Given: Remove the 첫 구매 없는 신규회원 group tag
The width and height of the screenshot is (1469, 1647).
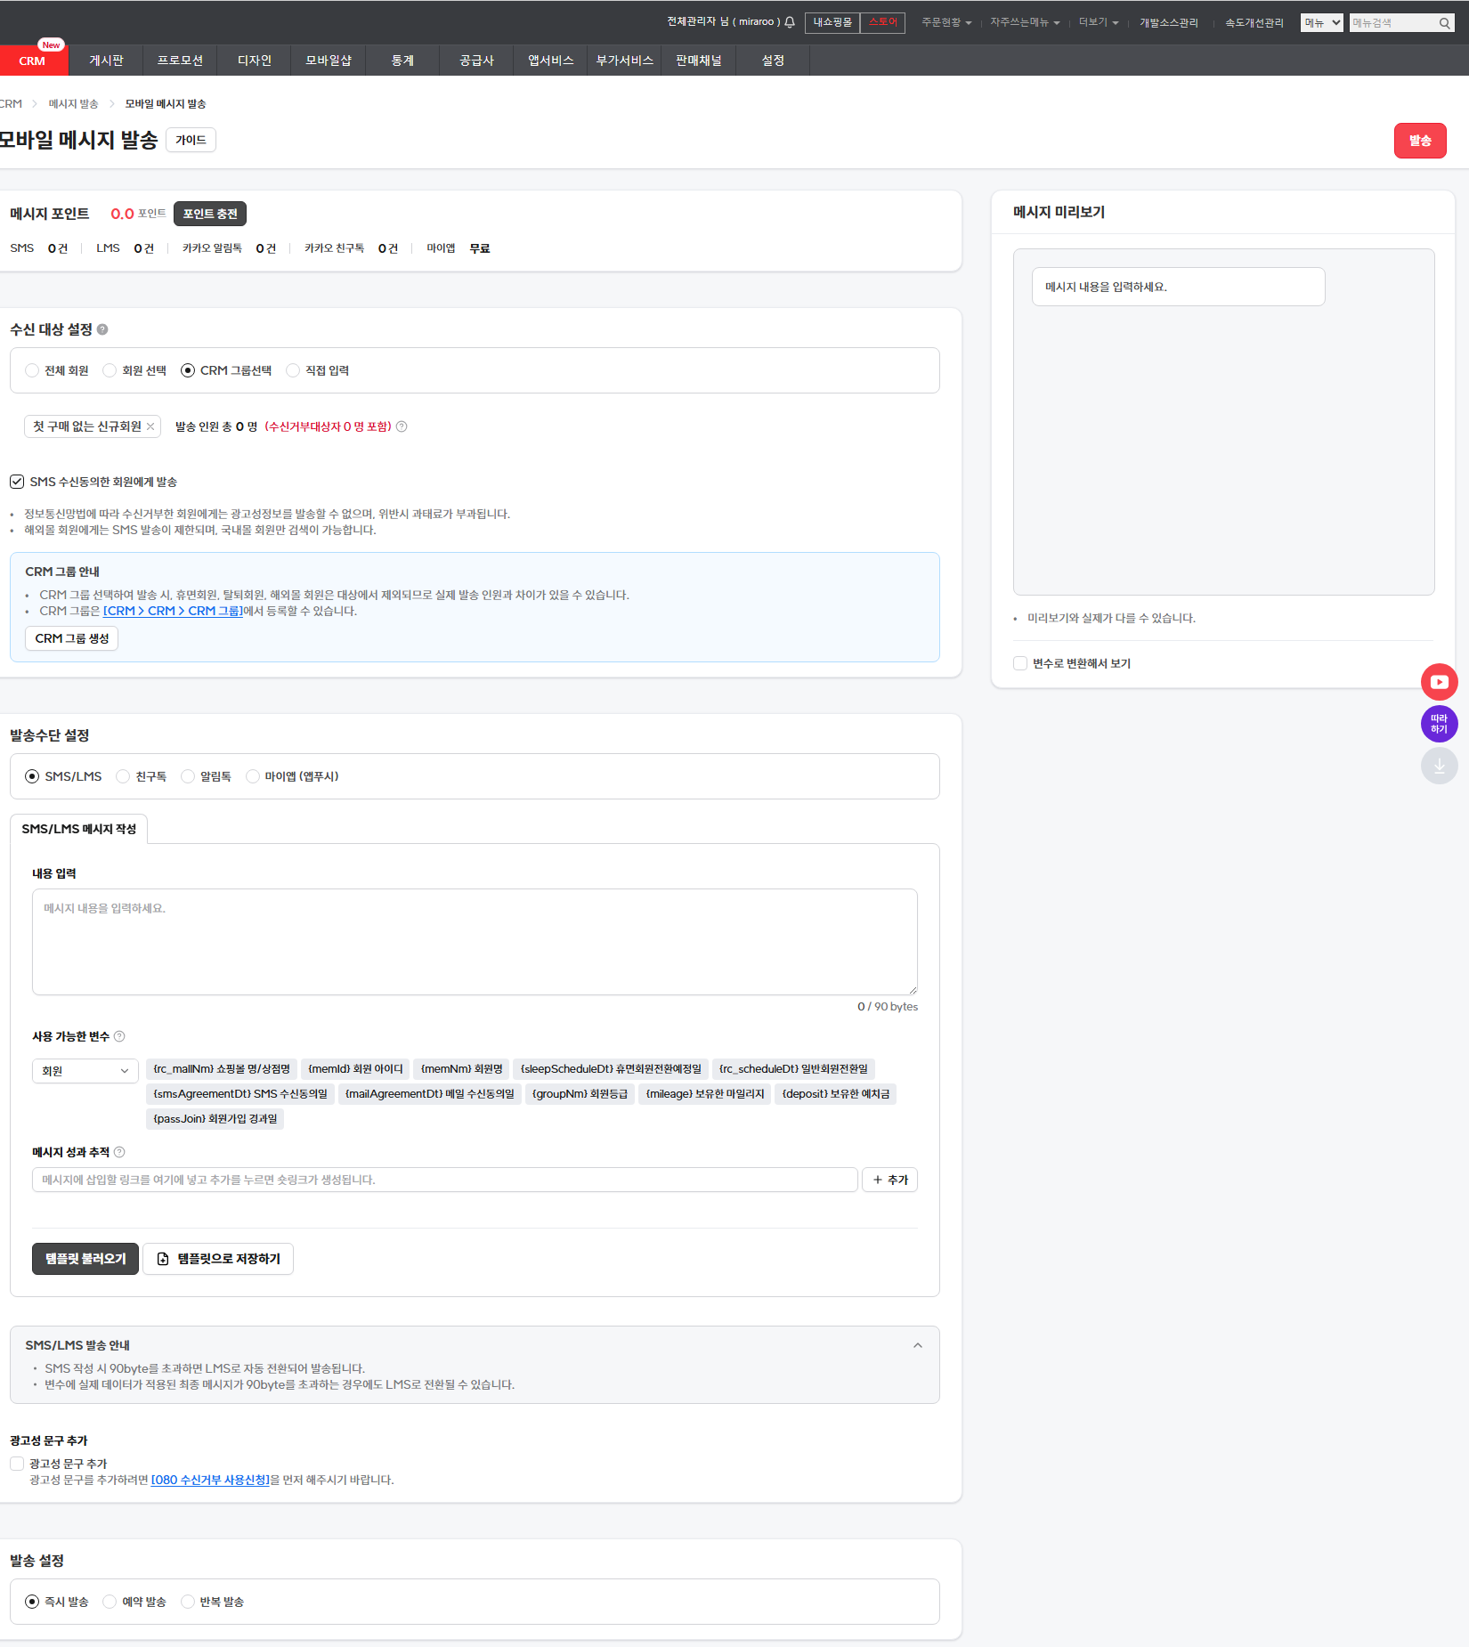Looking at the screenshot, I should [150, 426].
